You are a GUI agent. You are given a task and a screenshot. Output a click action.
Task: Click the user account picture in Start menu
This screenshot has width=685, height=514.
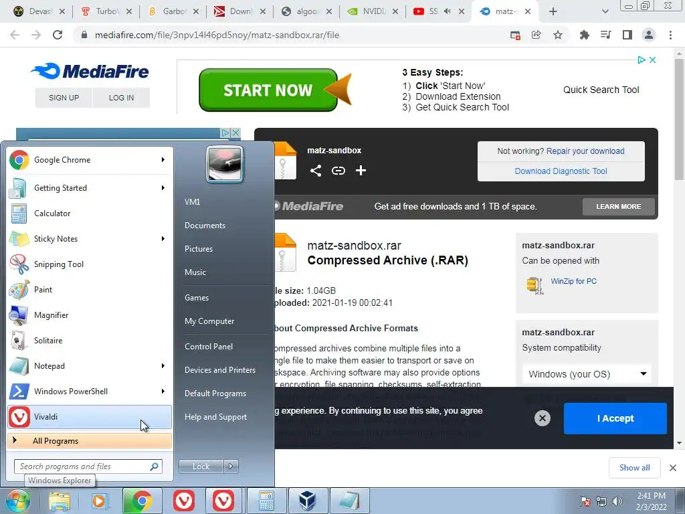[225, 165]
